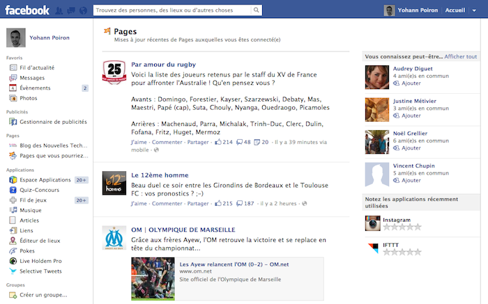This screenshot has height=304, width=488.
Task: Click the Fil de jeux icon
Action: pyautogui.click(x=13, y=200)
